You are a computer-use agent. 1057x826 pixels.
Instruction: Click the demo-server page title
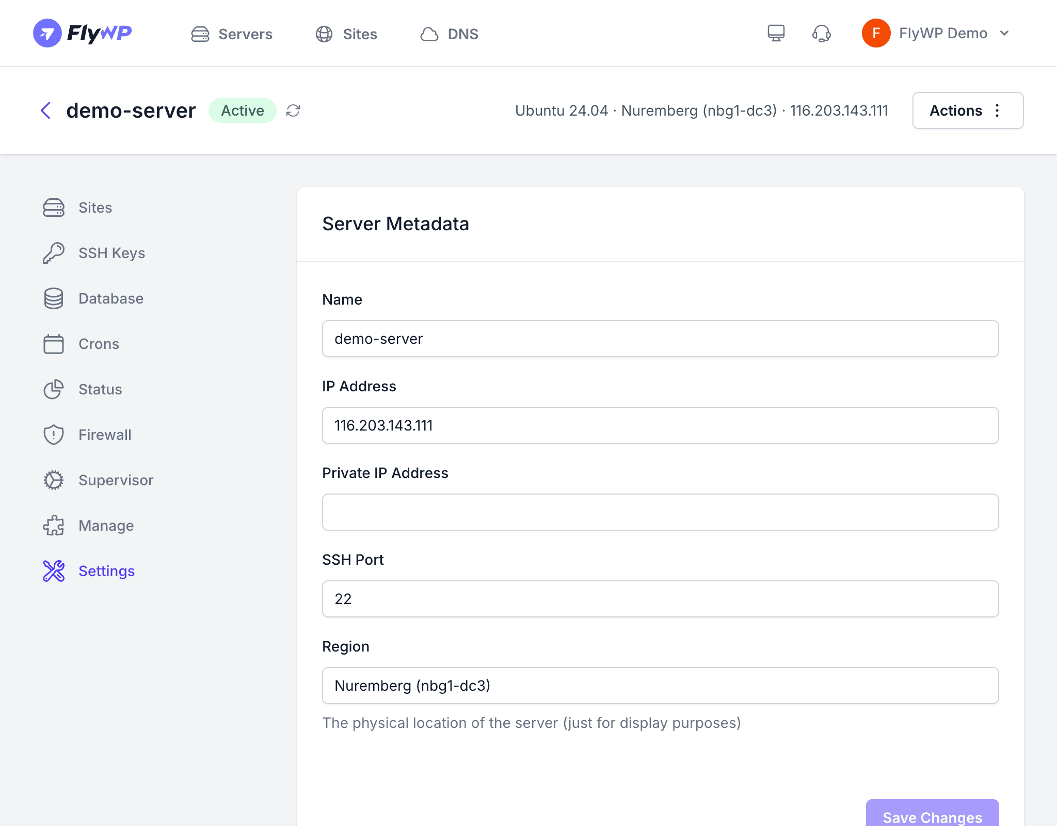tap(131, 110)
